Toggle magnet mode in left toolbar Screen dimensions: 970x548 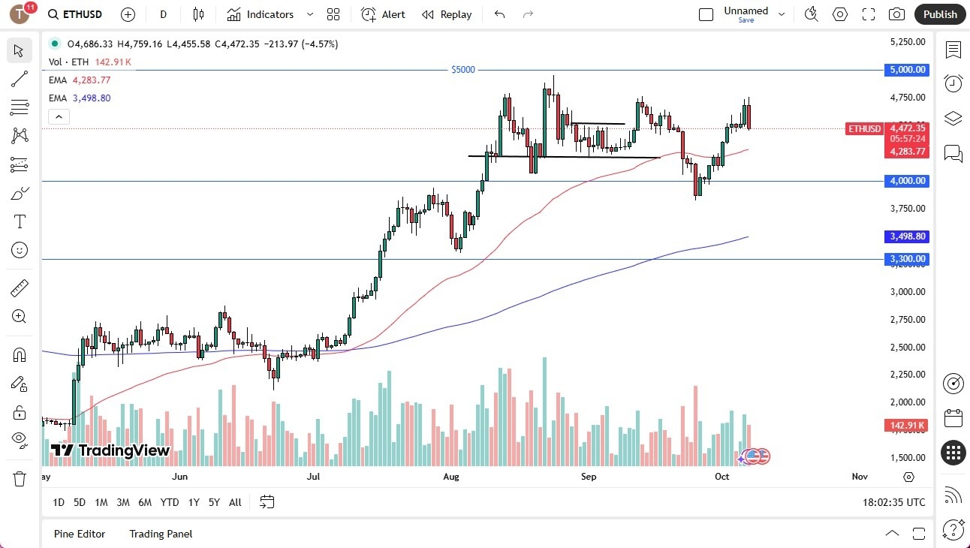(x=20, y=354)
